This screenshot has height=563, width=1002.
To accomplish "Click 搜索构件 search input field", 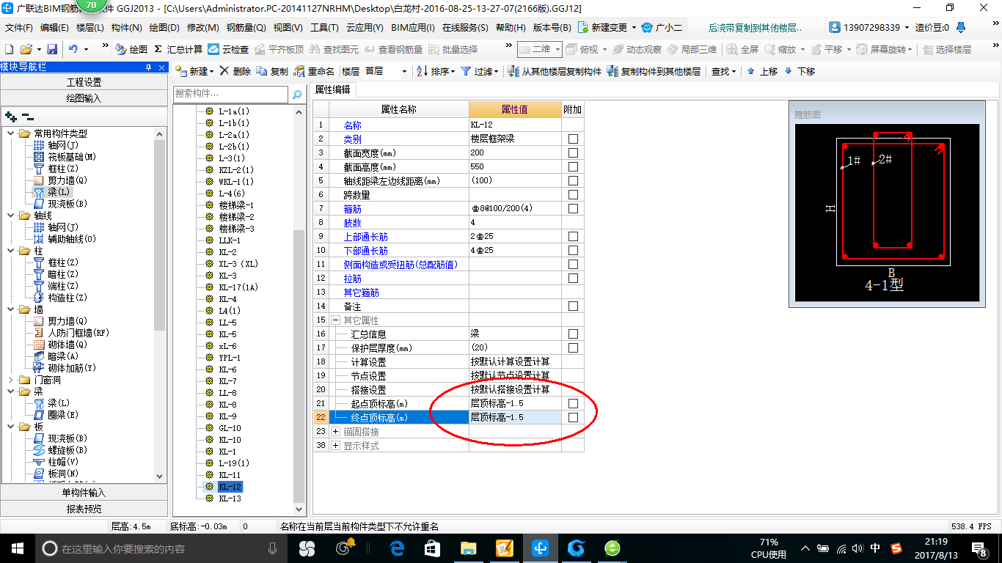I will [231, 95].
